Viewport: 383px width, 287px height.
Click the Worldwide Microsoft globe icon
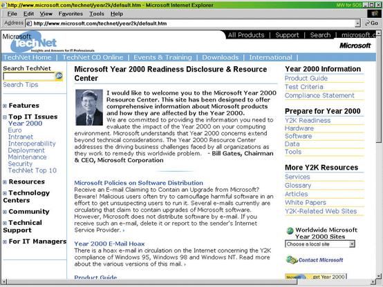click(x=290, y=230)
